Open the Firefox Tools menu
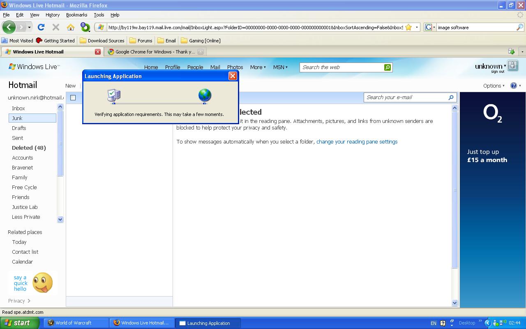Viewport: 526px width, 329px height. (x=99, y=15)
